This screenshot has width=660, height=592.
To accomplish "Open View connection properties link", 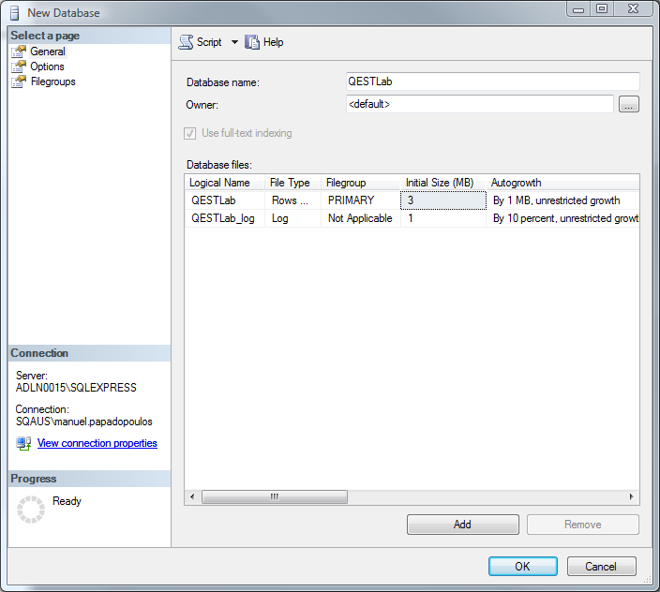I will coord(97,443).
